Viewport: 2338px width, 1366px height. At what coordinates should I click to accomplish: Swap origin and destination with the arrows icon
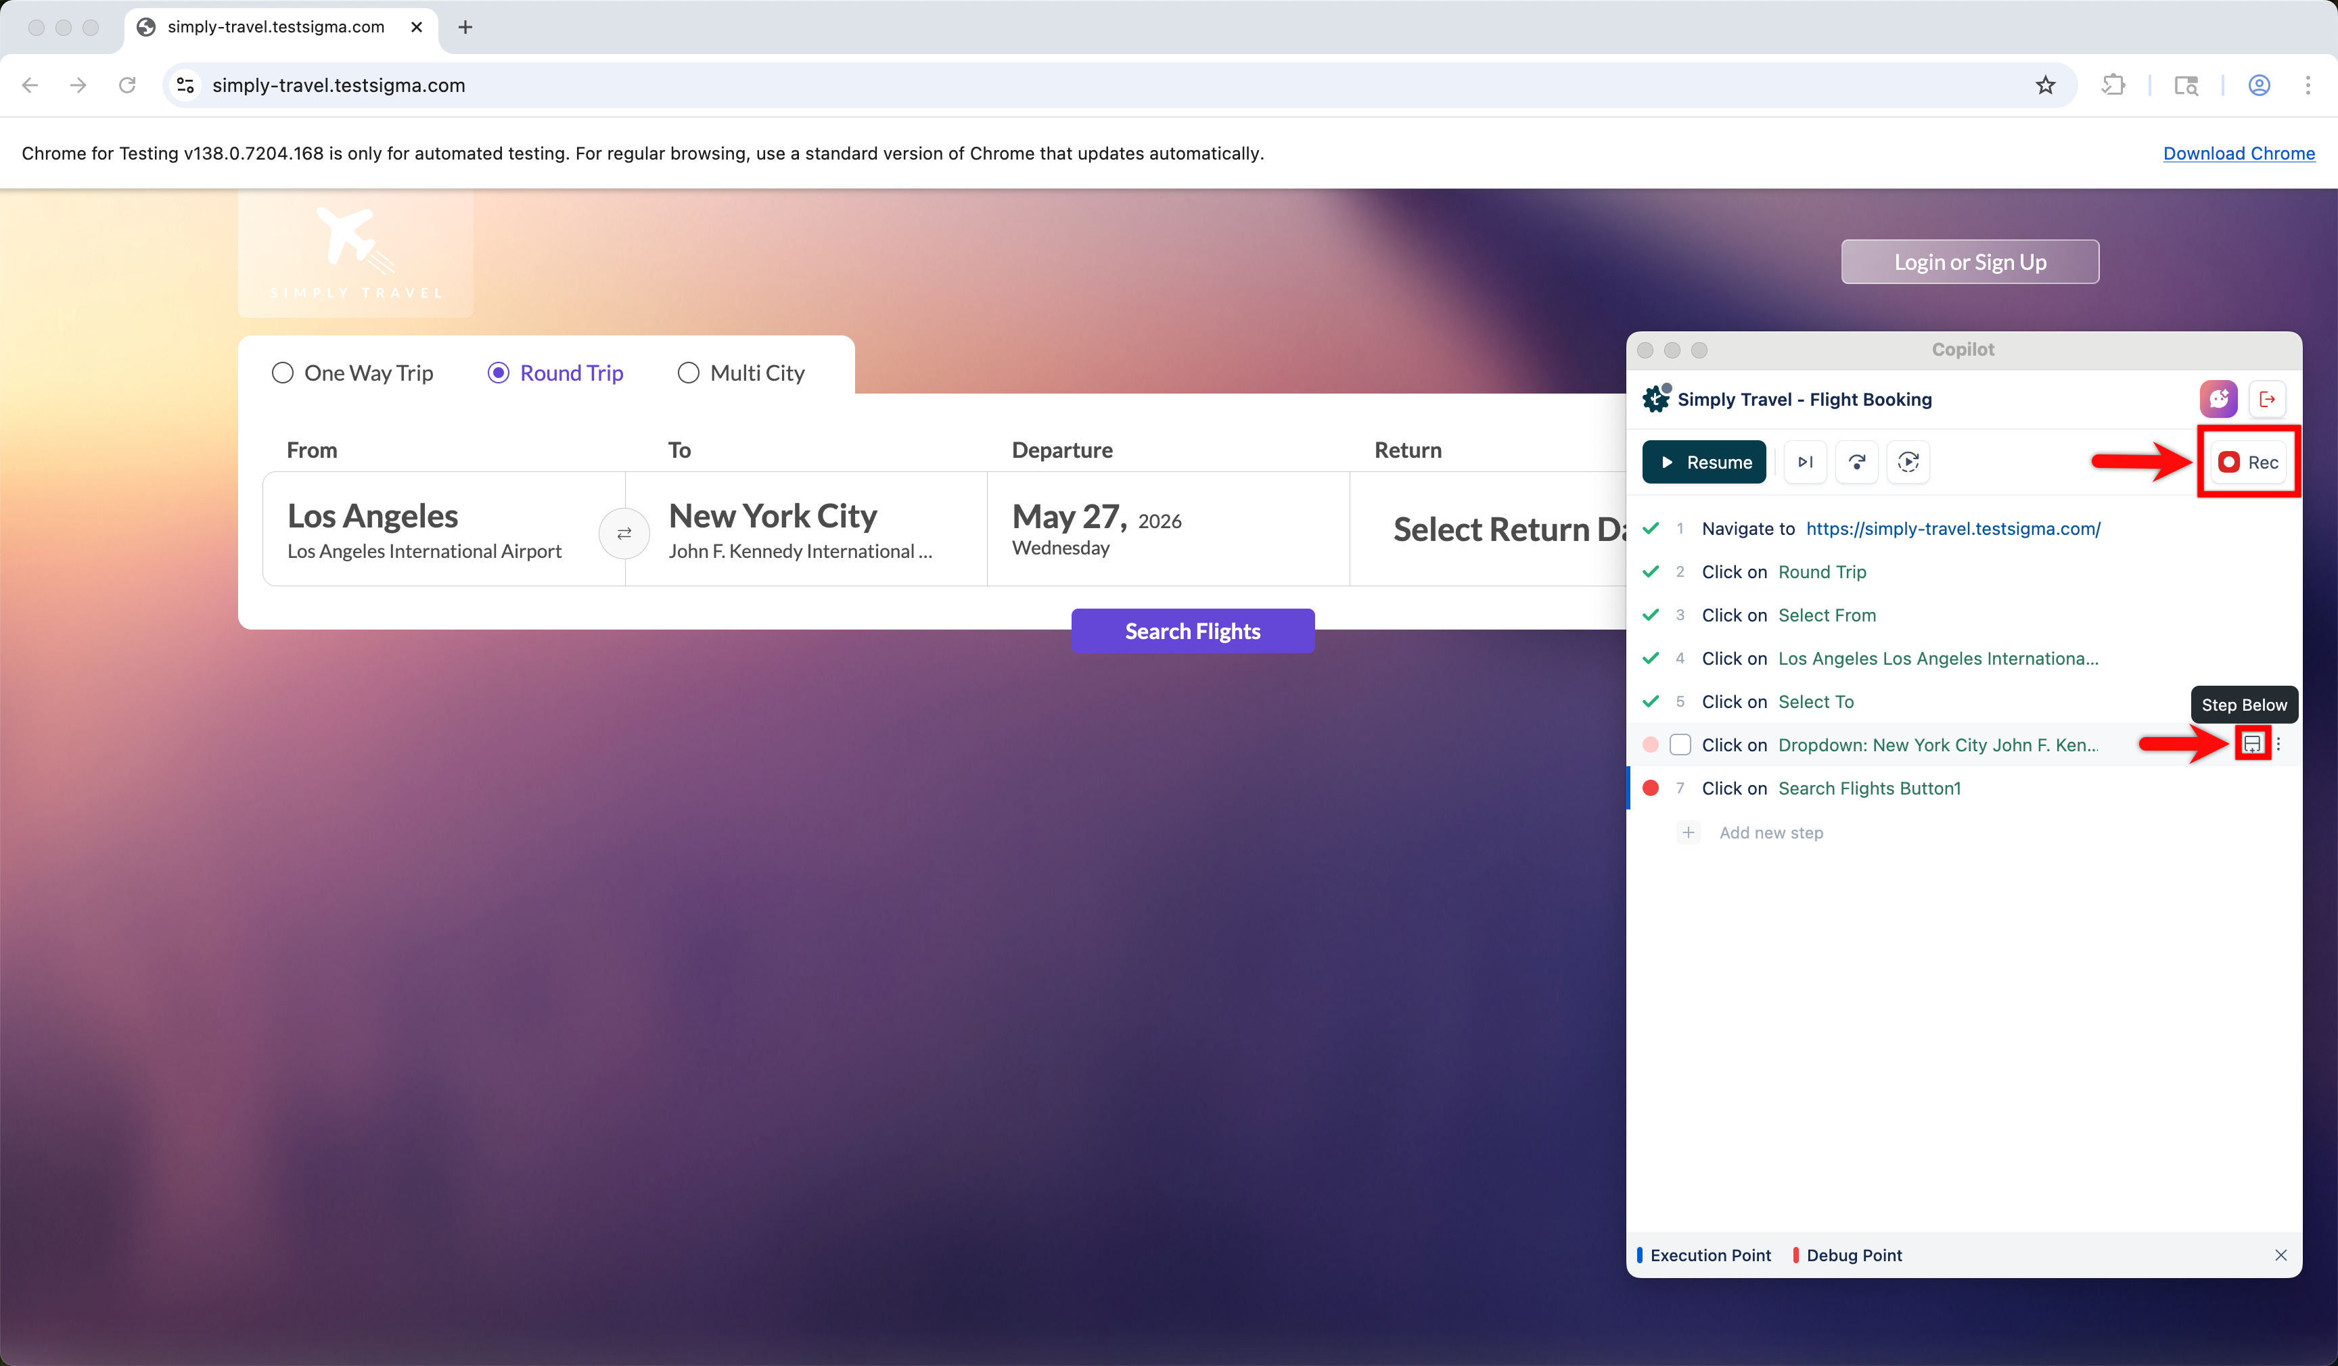tap(624, 534)
